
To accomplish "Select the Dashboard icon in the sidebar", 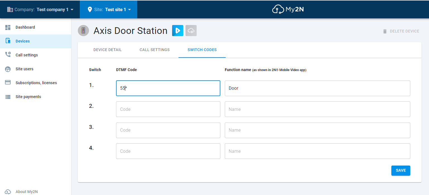I will point(8,27).
